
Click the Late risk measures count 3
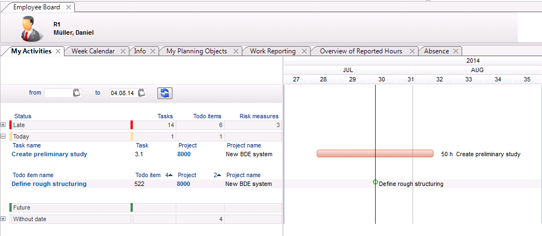point(278,125)
